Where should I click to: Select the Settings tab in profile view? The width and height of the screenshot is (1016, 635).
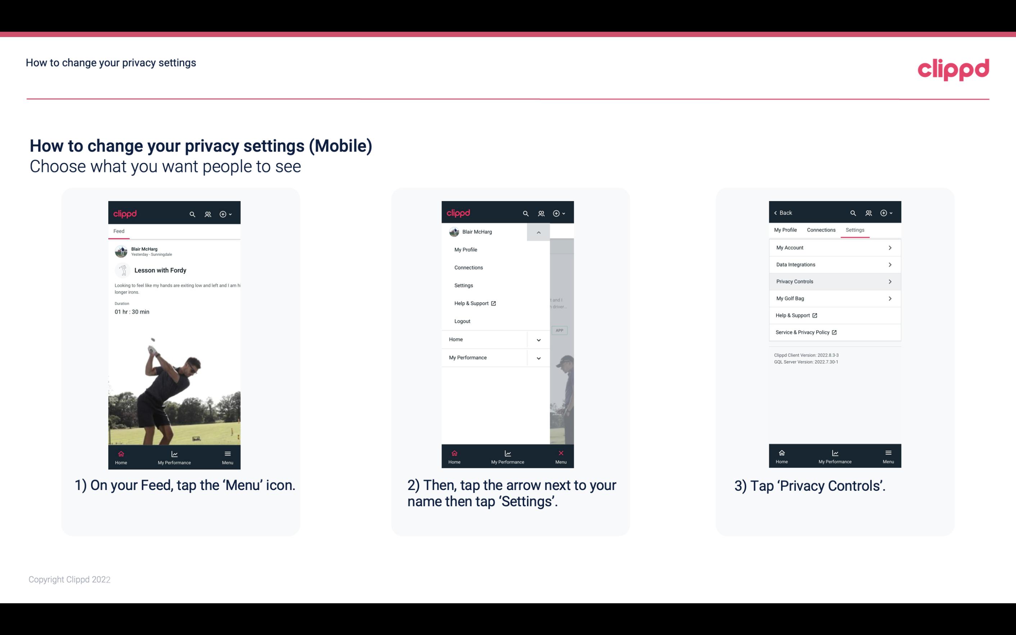[855, 229]
